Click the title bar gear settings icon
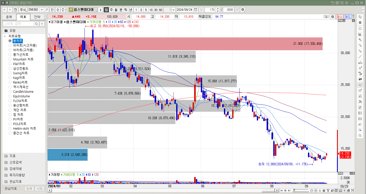The width and height of the screenshot is (366, 194). coord(346,3)
